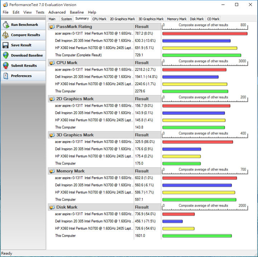Open the Baseline menu

[x=77, y=12]
